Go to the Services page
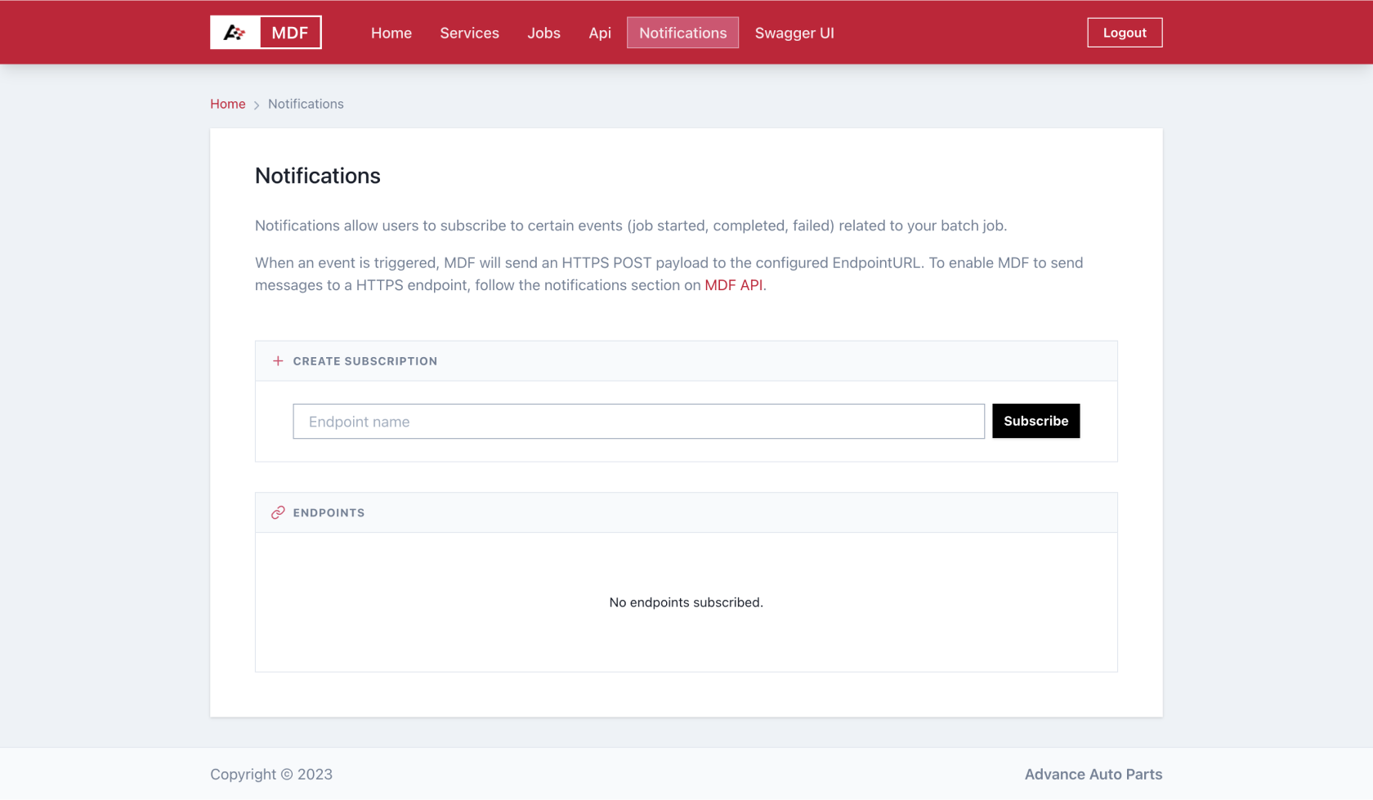The height and width of the screenshot is (800, 1373). pos(469,33)
